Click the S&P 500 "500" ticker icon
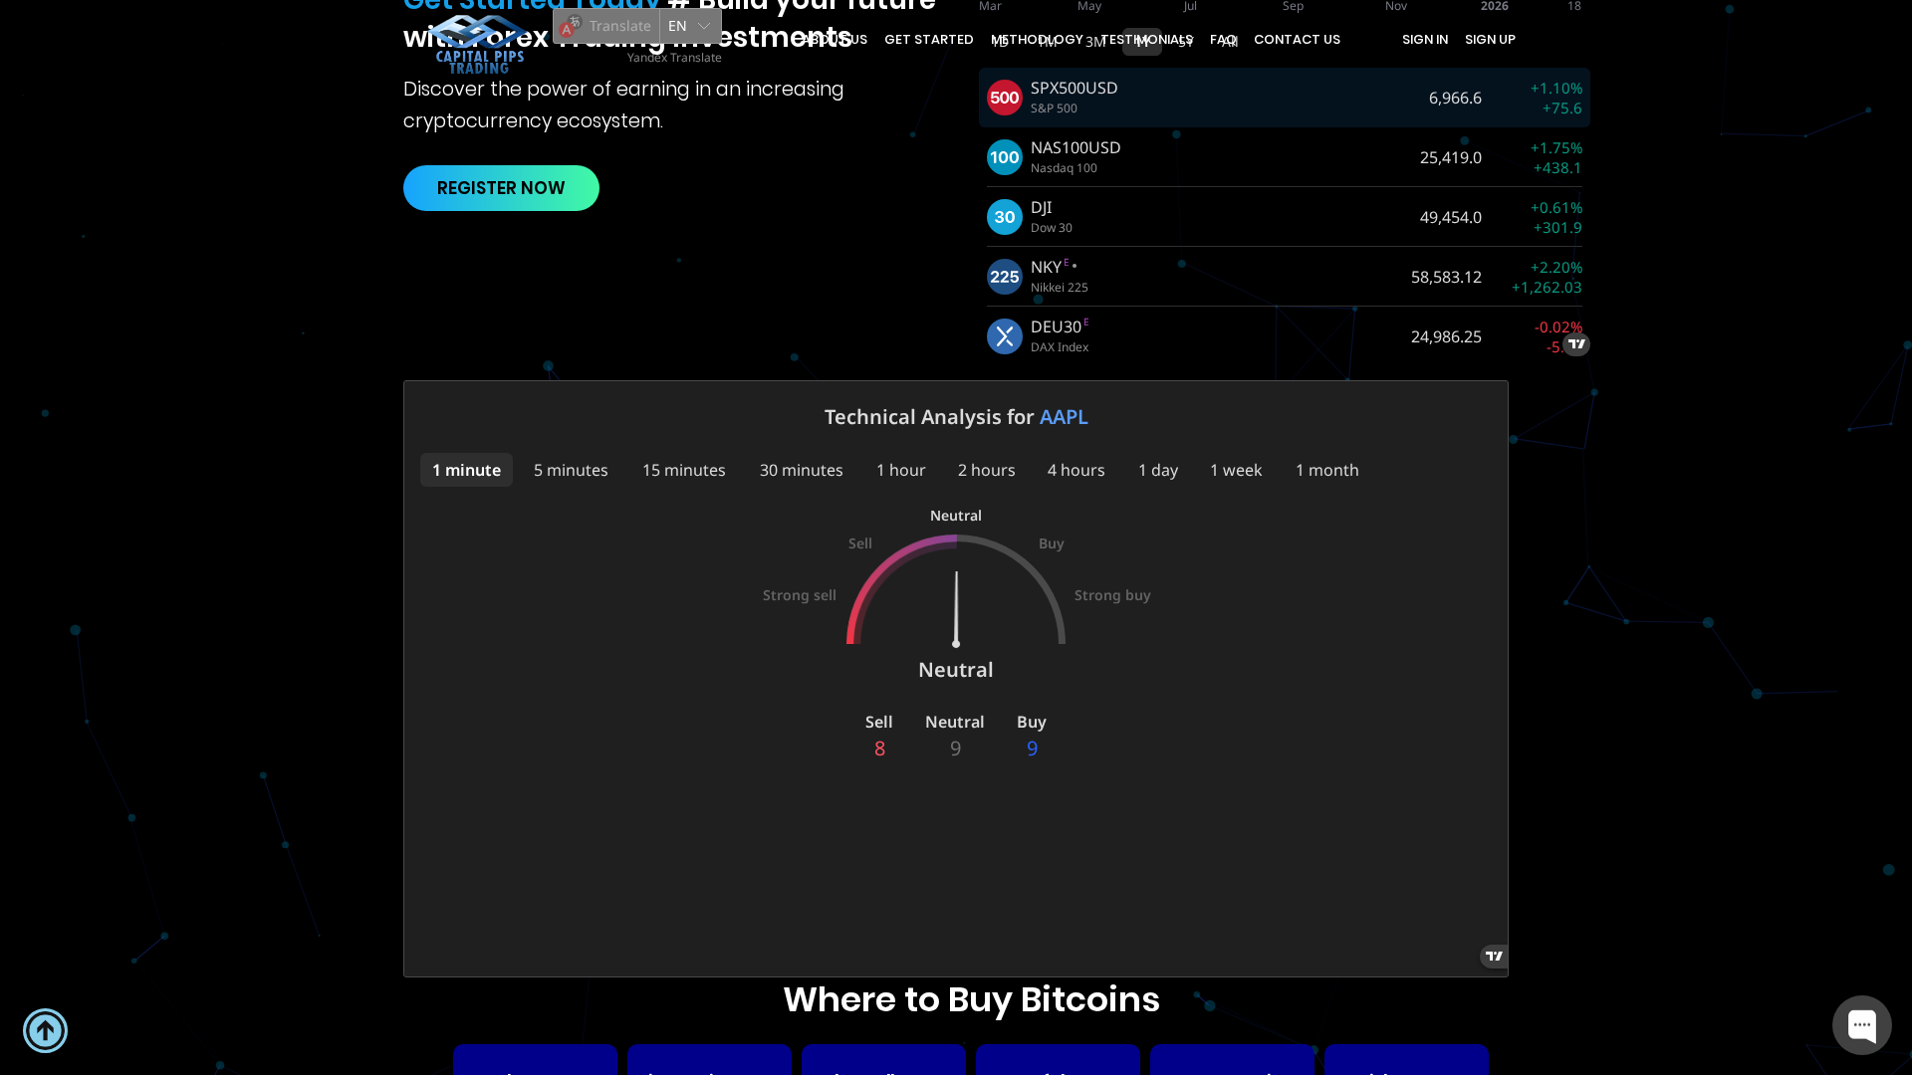This screenshot has width=1912, height=1075. pyautogui.click(x=1004, y=97)
